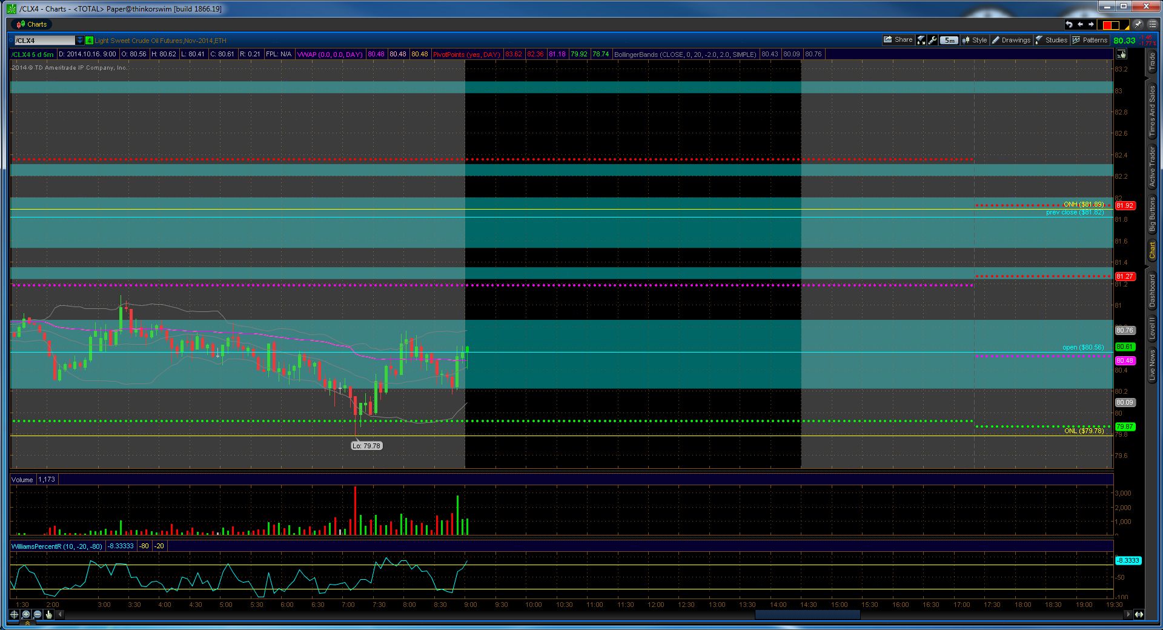Click the scrollbar right arrow
The image size is (1163, 630).
(1128, 614)
